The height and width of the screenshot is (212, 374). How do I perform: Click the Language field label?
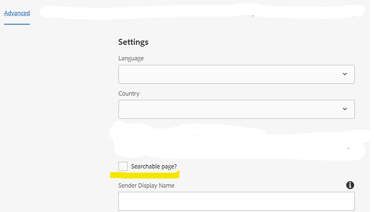click(131, 58)
